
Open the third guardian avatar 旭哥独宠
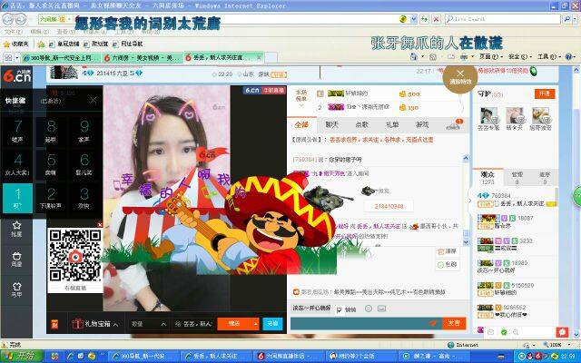(x=540, y=115)
